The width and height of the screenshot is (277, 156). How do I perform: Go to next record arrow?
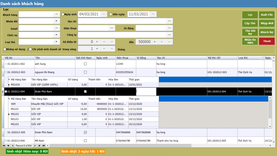coord(35,146)
